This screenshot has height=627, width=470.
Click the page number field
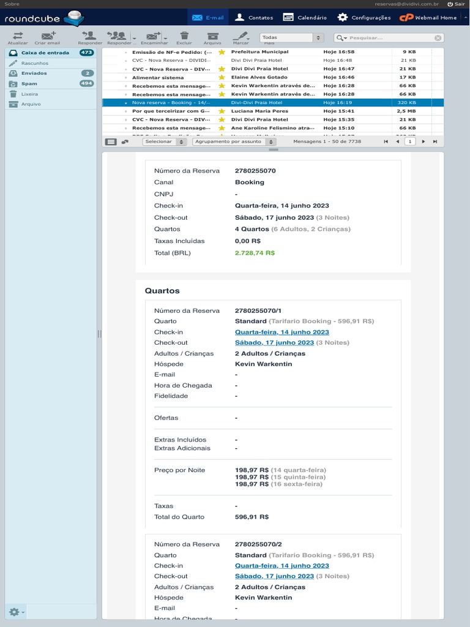point(410,141)
